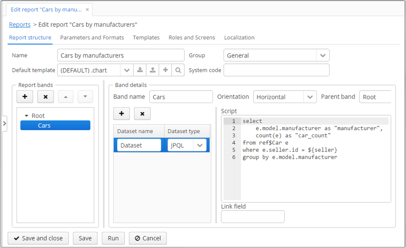
Task: Click the magnifier icon beside Default template
Action: [178, 70]
